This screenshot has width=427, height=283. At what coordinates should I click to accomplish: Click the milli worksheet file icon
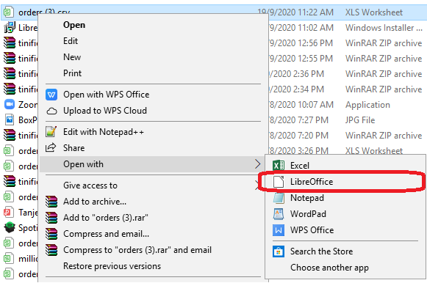(x=8, y=259)
